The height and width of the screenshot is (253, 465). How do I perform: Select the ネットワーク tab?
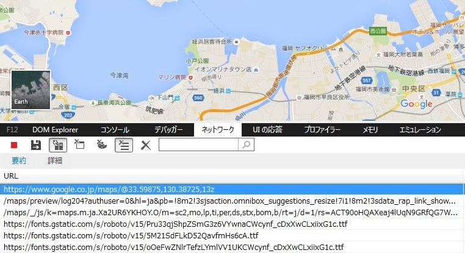(218, 130)
